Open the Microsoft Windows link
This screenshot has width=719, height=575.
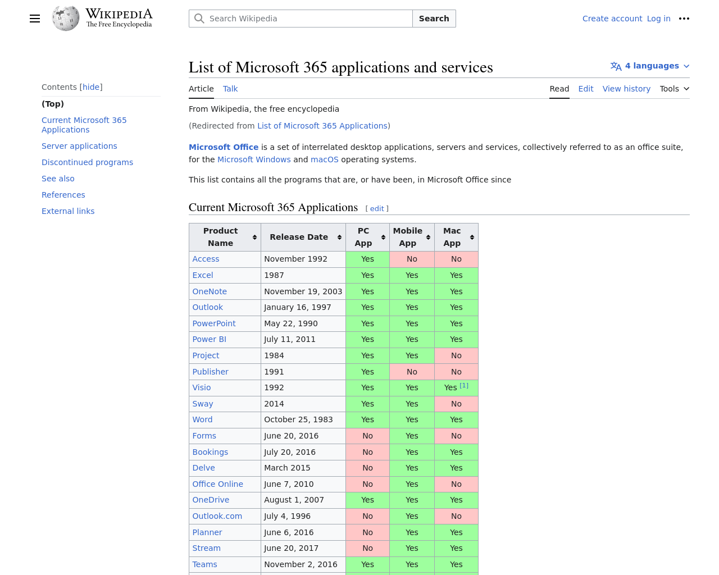(254, 159)
